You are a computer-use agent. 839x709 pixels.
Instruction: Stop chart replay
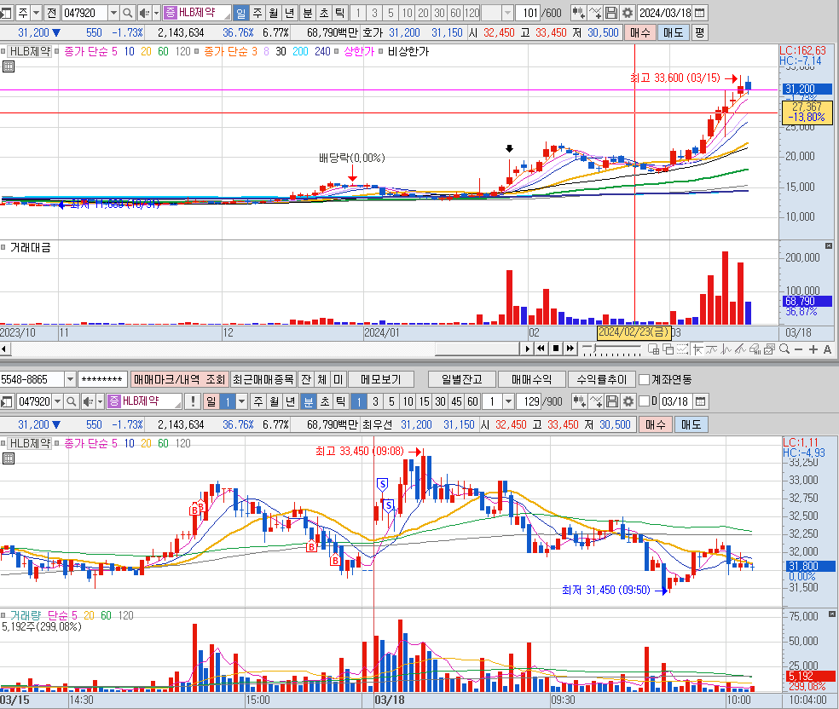555,349
